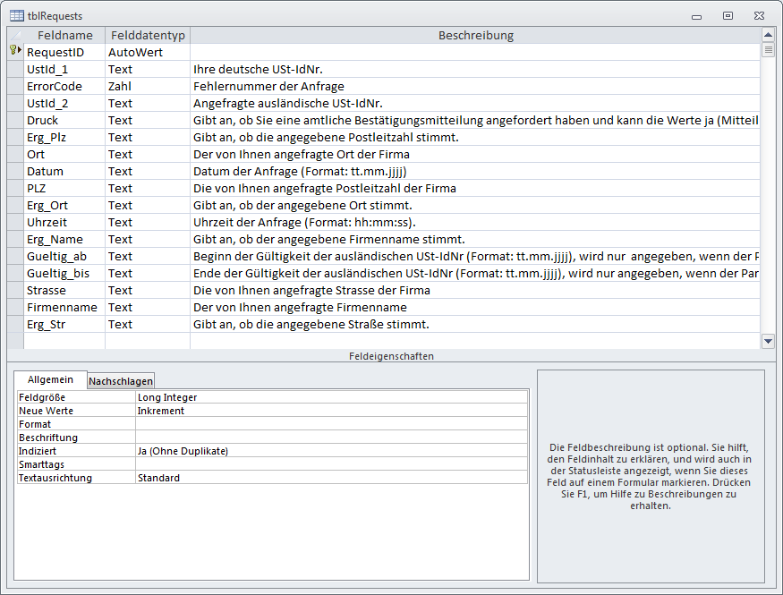Maximize the tblRequests window
The height and width of the screenshot is (595, 783).
(x=728, y=15)
